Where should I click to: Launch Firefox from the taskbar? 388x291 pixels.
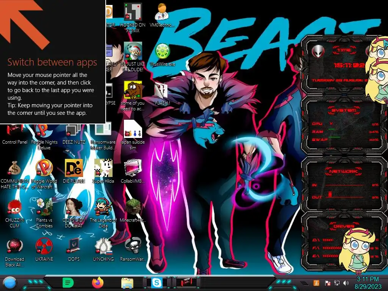[98, 283]
